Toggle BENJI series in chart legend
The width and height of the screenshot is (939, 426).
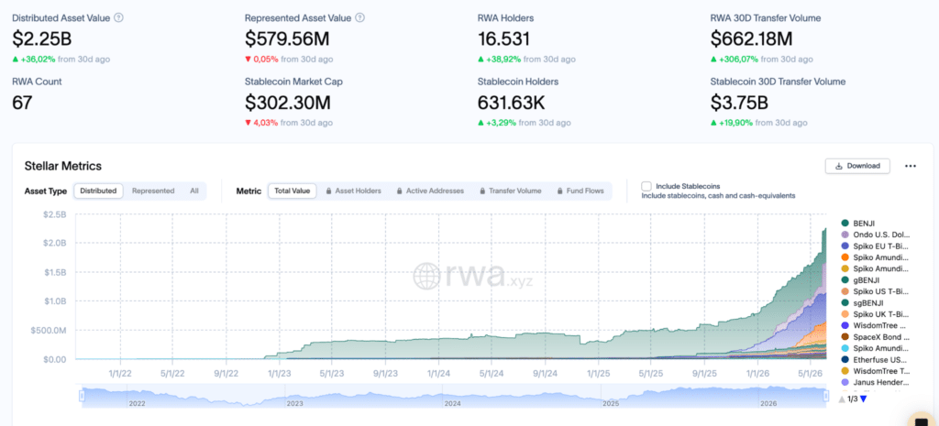click(x=857, y=224)
